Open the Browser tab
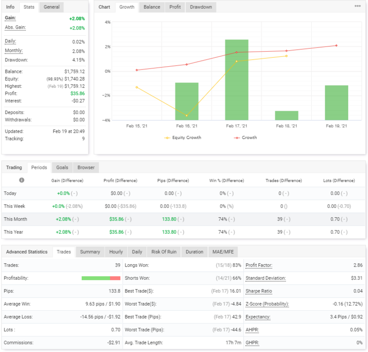The height and width of the screenshot is (352, 368). click(x=86, y=168)
